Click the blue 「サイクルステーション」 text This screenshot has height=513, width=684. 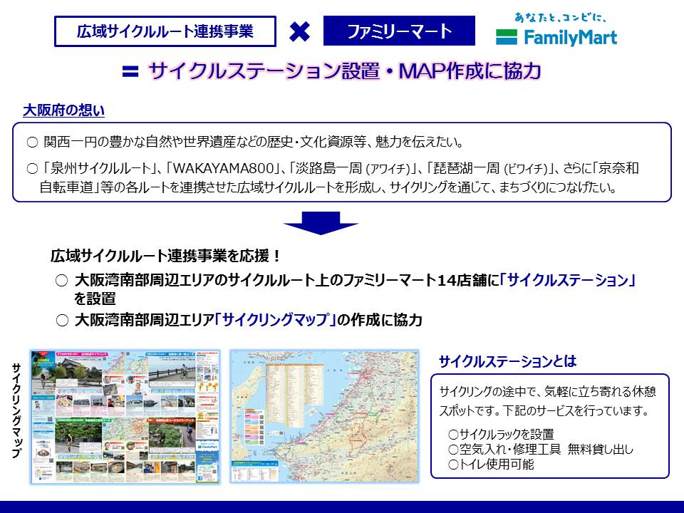tap(568, 280)
